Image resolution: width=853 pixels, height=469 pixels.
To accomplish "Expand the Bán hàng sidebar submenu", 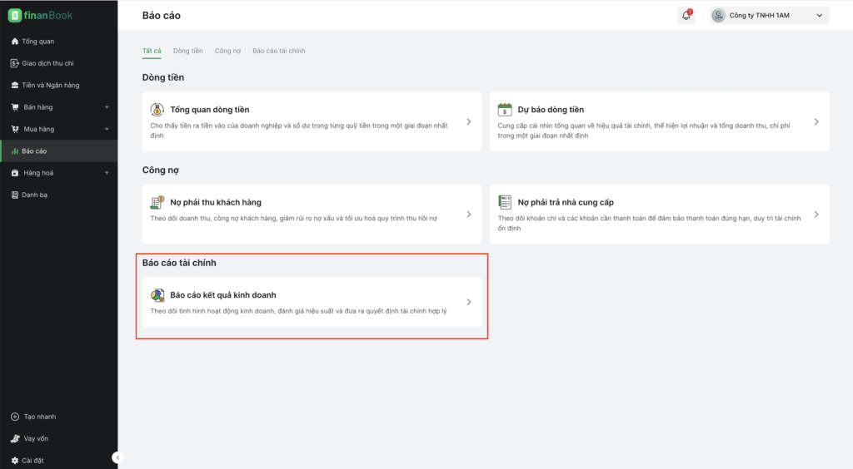I will [107, 107].
